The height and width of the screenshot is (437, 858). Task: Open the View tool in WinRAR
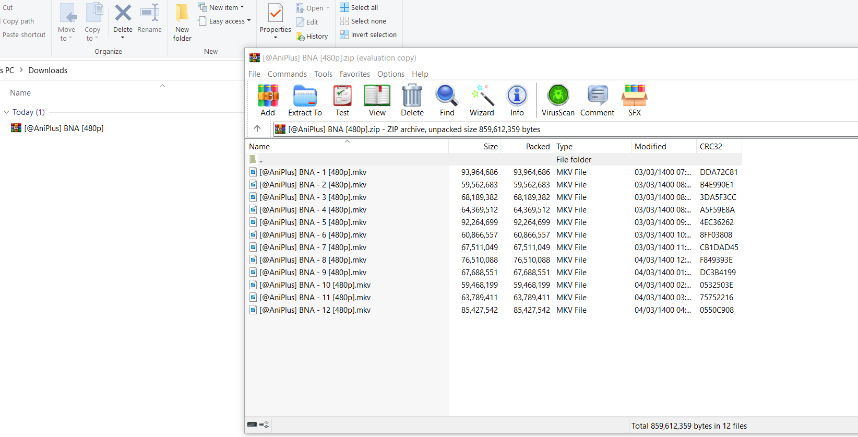coord(377,100)
